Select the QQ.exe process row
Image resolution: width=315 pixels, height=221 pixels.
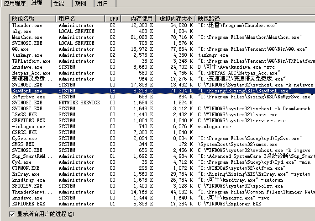tap(163, 49)
